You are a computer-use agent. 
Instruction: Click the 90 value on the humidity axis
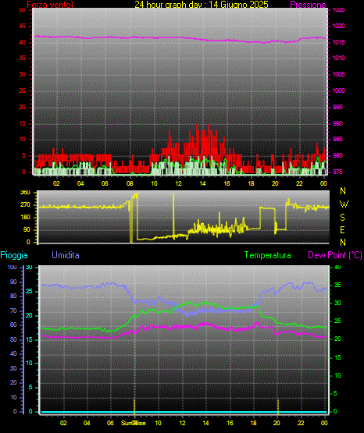13,282
